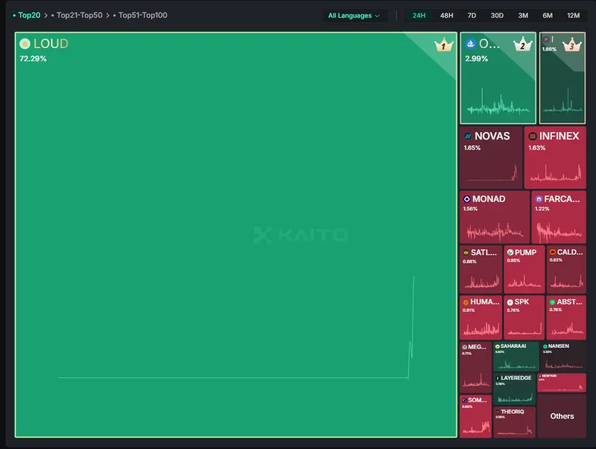The height and width of the screenshot is (449, 596).
Task: Click the INFINEX project icon
Action: 532,136
